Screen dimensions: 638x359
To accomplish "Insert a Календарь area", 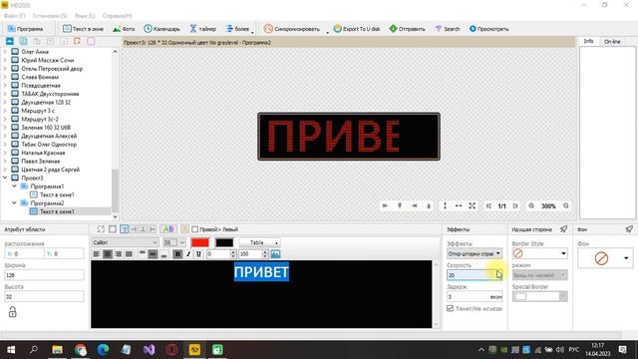I will pos(161,29).
